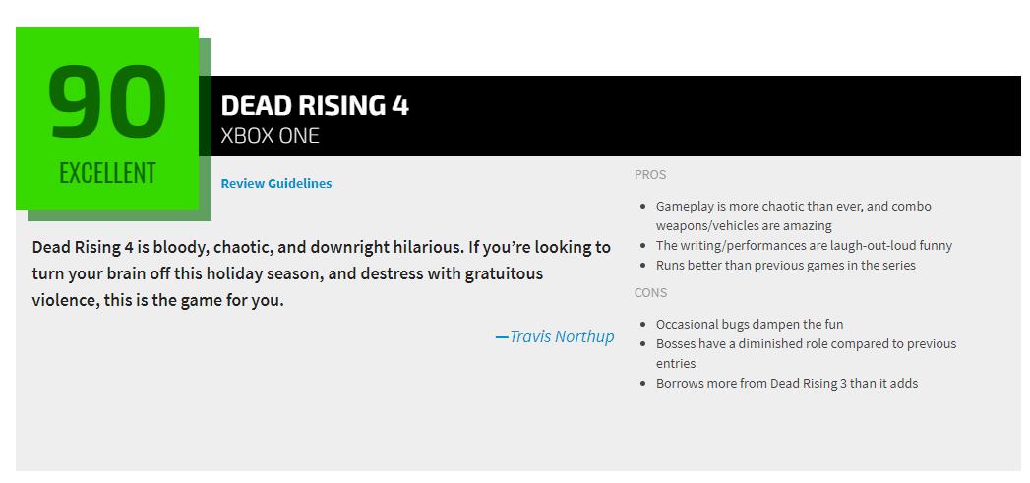Click the bullet before 'Borrows more from Dead Rising 3'
Screen dimensions: 1030x483
(x=643, y=384)
